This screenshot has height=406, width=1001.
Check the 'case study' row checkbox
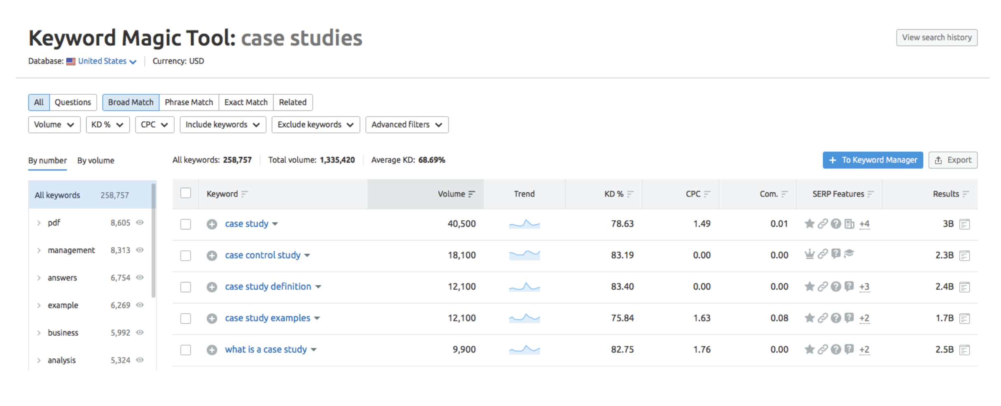point(186,224)
